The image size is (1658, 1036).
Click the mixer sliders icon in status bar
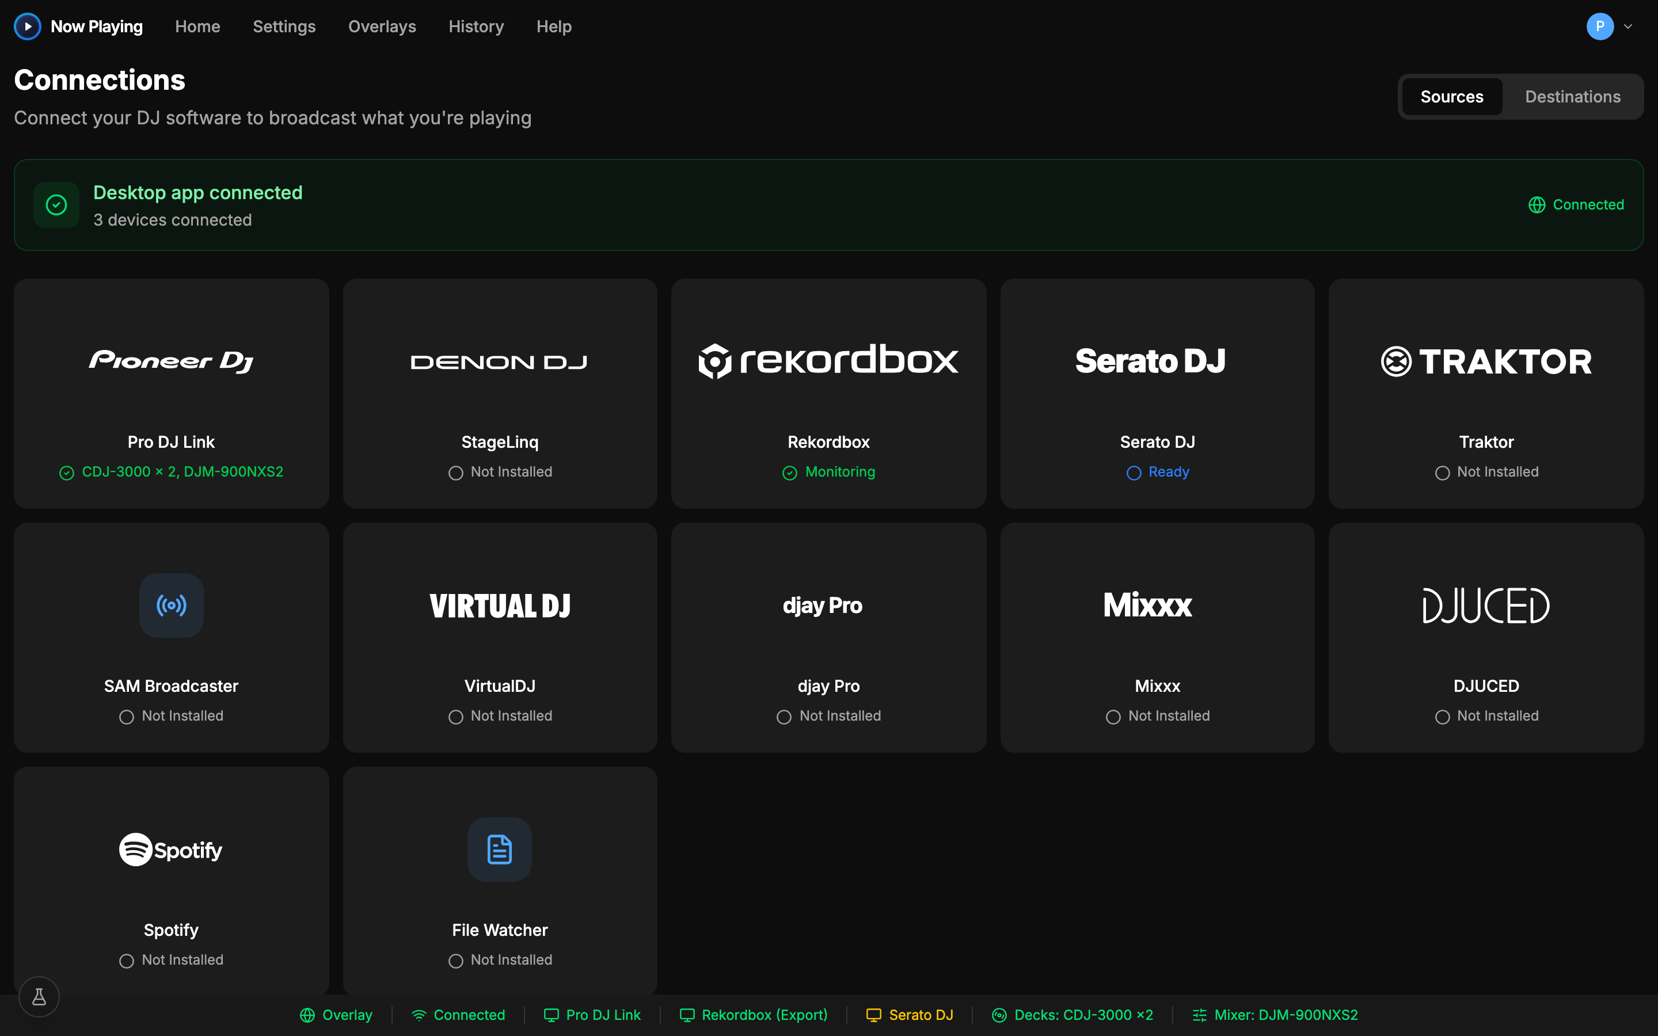pyautogui.click(x=1200, y=1015)
